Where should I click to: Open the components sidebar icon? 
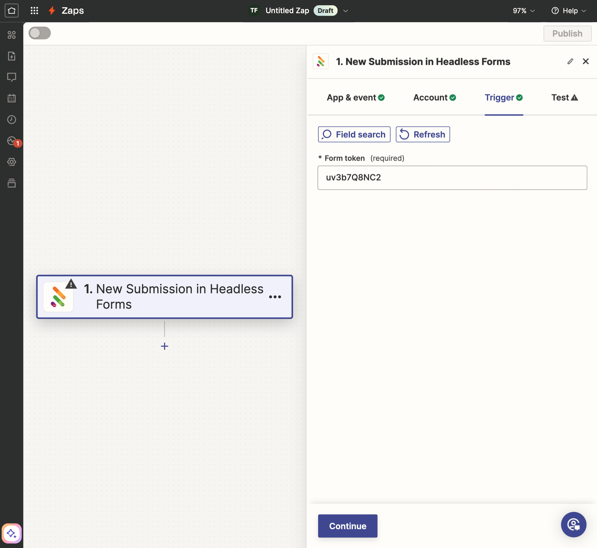(x=12, y=35)
